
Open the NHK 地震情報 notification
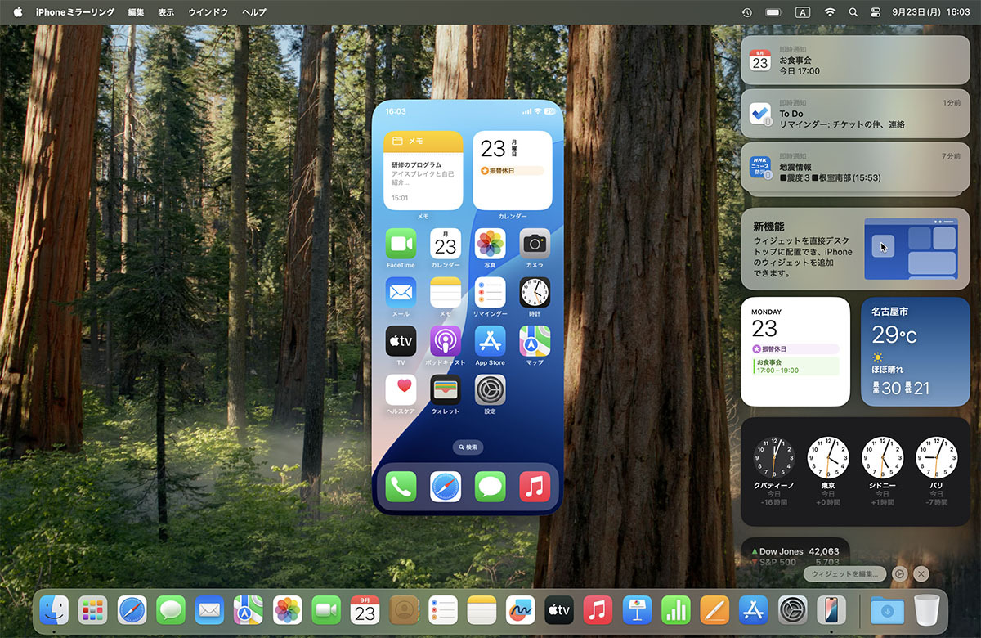pyautogui.click(x=855, y=167)
